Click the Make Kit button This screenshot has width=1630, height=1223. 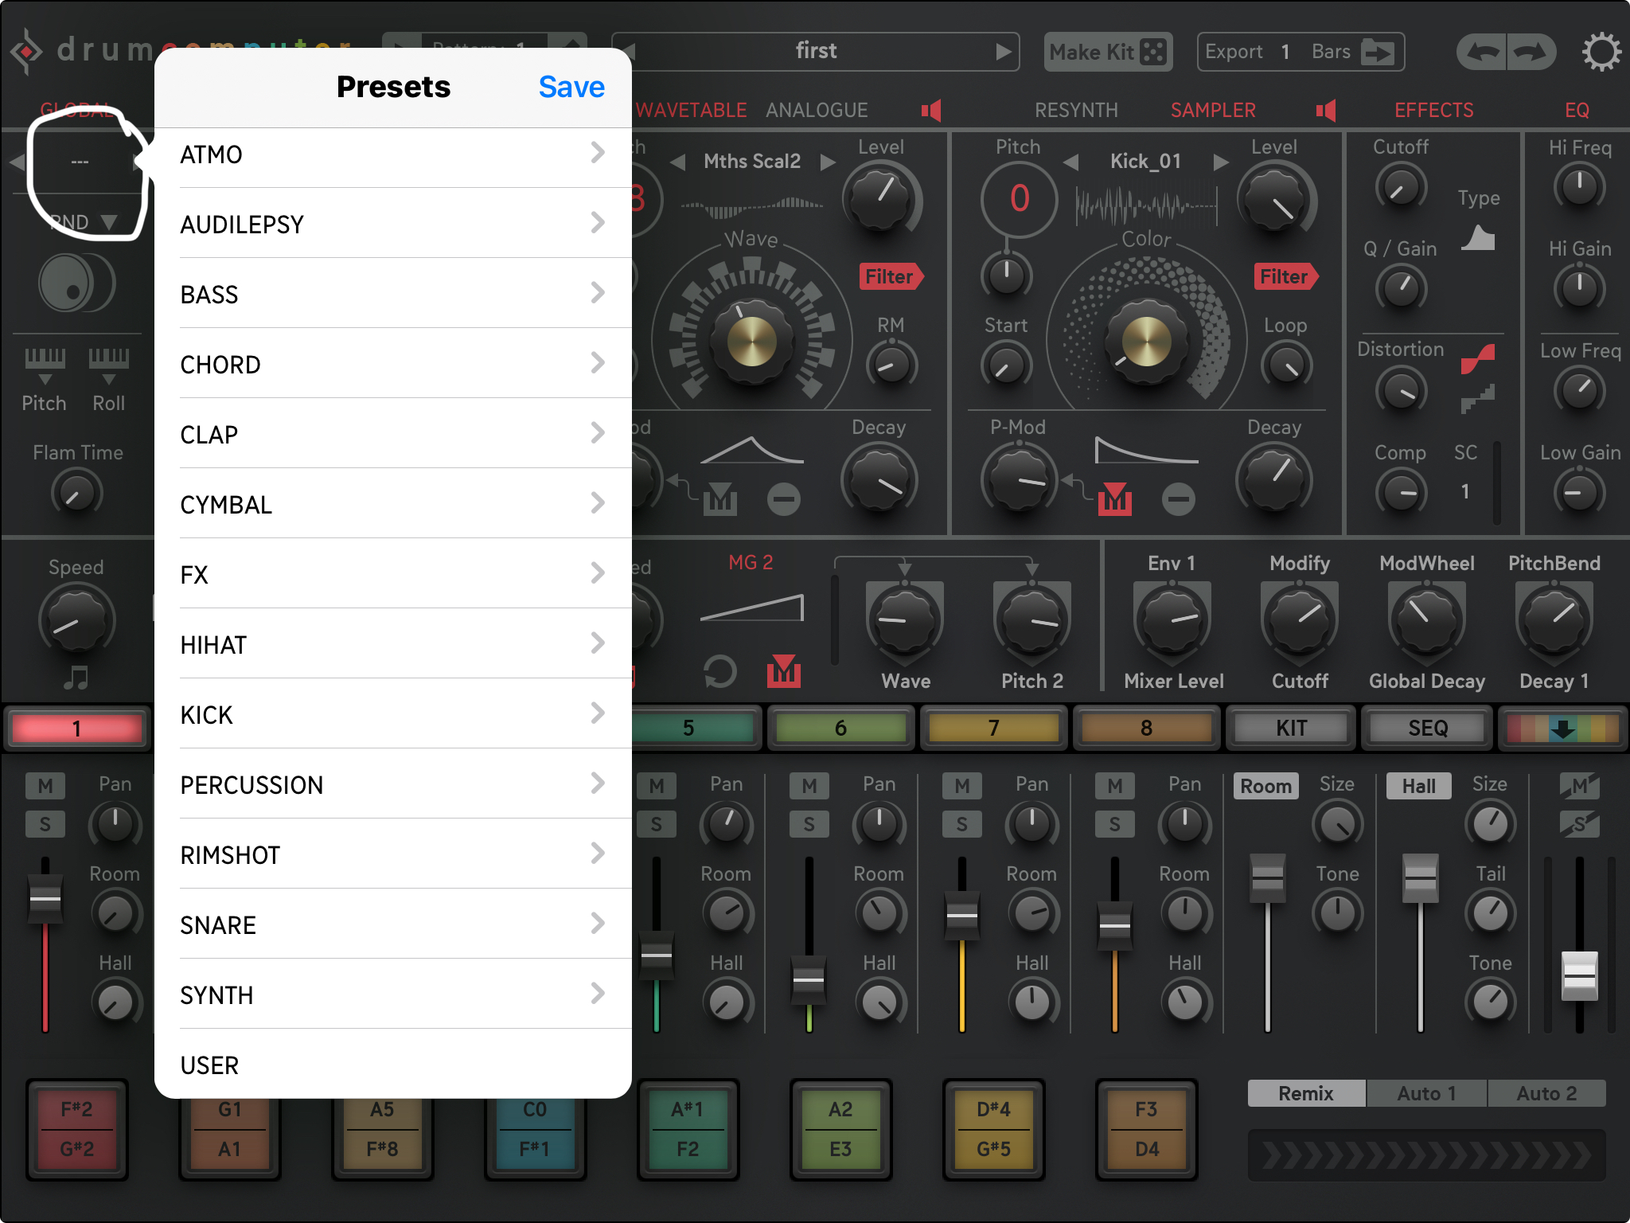[1108, 53]
